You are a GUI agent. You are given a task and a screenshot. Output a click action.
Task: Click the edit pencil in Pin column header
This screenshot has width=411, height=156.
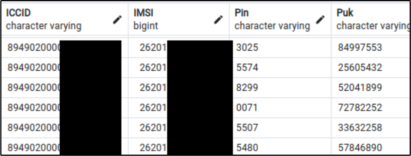coord(320,20)
